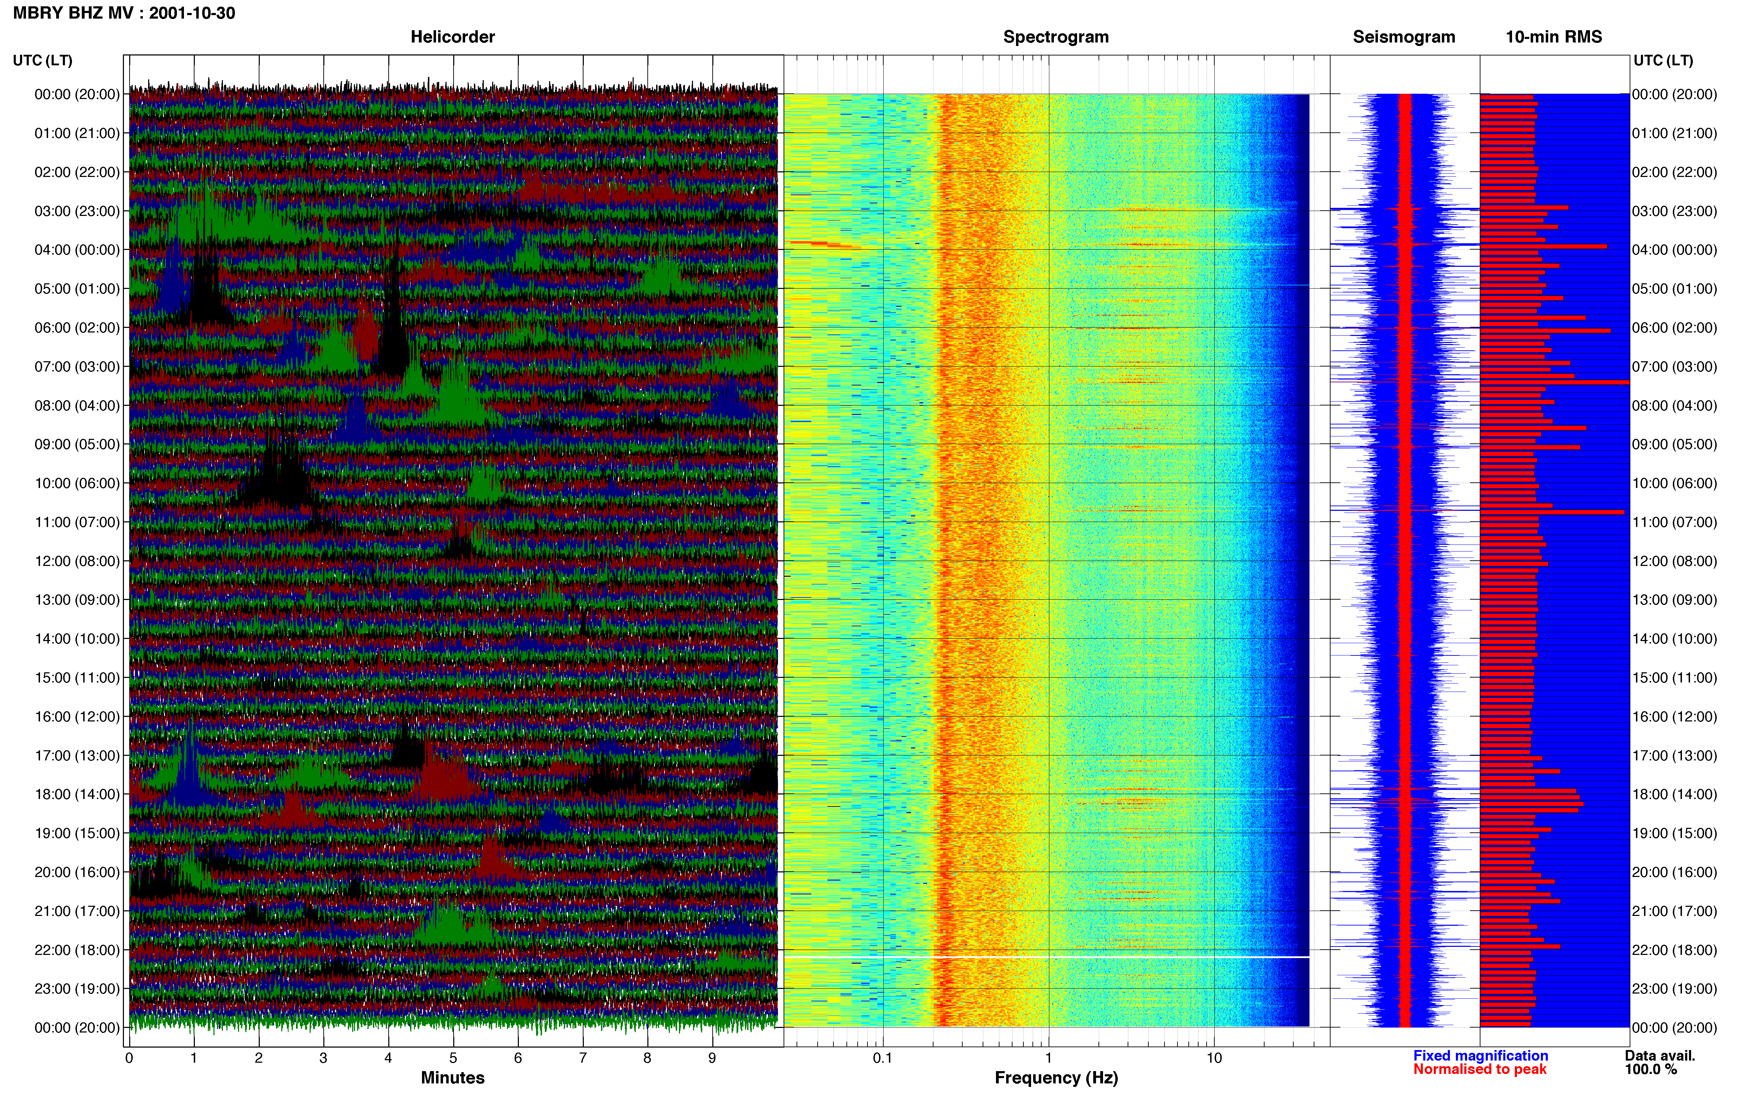Click 12:00 (08:00) on the Helicorder time axis
Image resolution: width=1762 pixels, height=1102 pixels.
tap(77, 561)
